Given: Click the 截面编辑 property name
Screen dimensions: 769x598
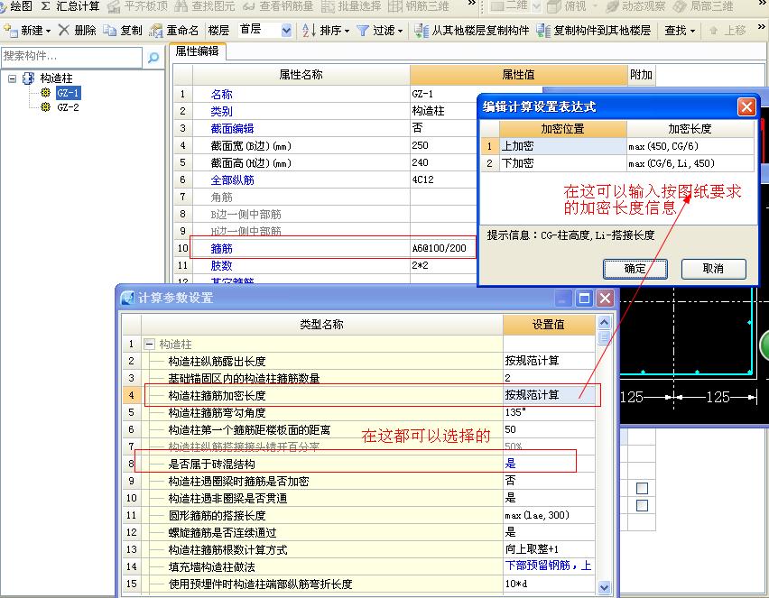Looking at the screenshot, I should click(232, 128).
